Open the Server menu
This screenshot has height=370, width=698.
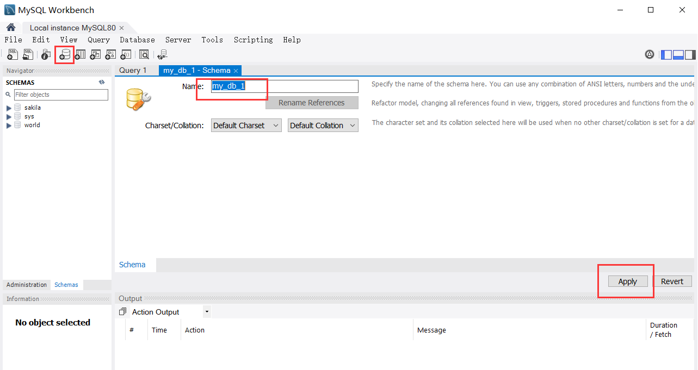point(178,40)
